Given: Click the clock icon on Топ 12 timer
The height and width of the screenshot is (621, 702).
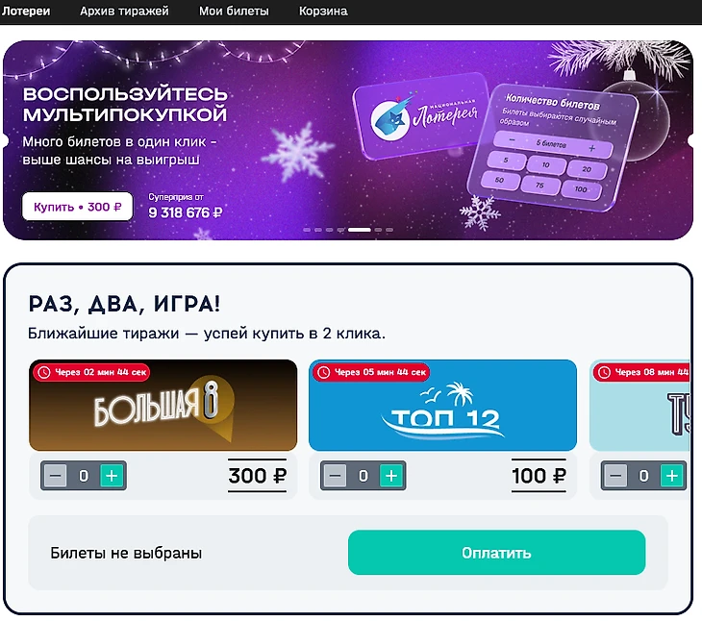Looking at the screenshot, I should pyautogui.click(x=324, y=372).
